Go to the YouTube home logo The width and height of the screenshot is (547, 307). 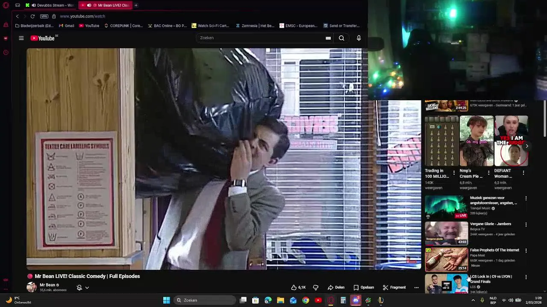(43, 38)
